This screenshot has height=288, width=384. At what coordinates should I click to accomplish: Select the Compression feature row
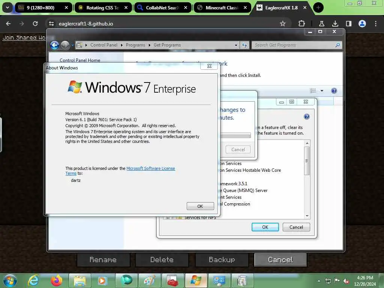[235, 204]
